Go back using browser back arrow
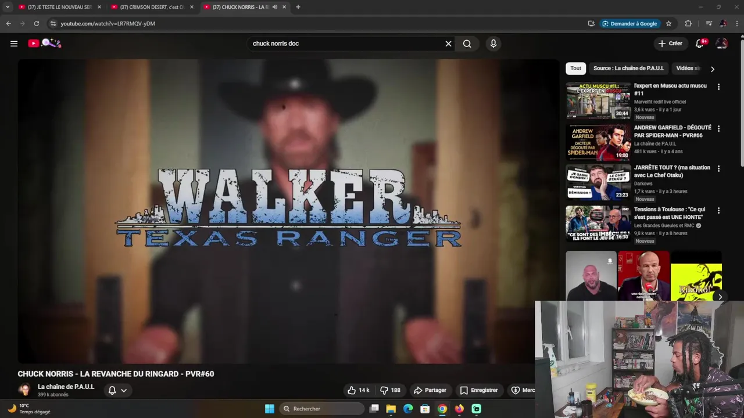Image resolution: width=744 pixels, height=418 pixels. [x=8, y=24]
